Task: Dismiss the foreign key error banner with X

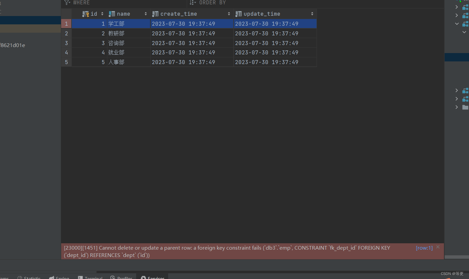Action: 438,247
